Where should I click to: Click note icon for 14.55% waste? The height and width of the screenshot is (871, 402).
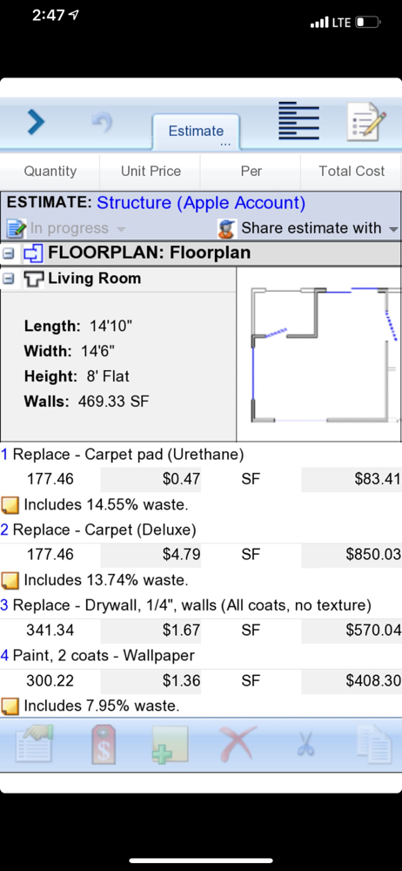click(10, 505)
